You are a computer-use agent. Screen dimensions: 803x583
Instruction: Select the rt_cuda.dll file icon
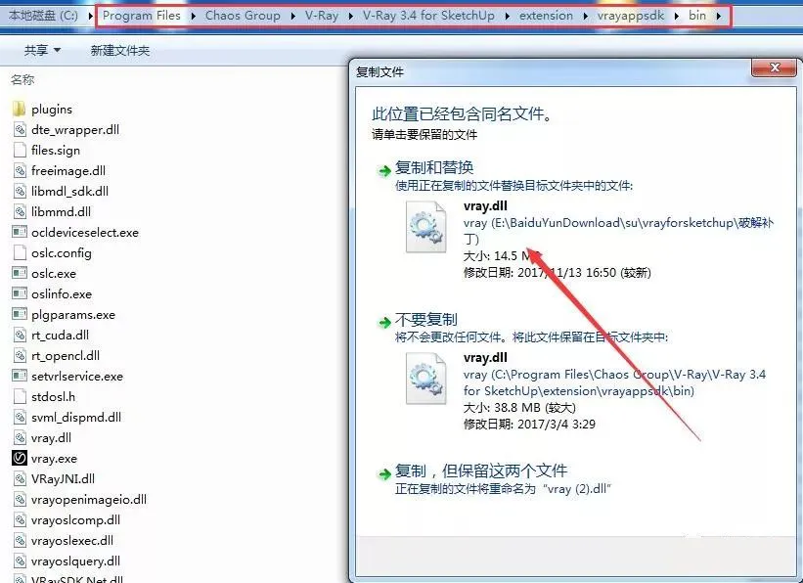[20, 336]
